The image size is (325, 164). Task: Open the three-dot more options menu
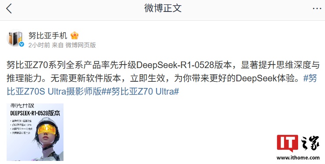pos(317,8)
